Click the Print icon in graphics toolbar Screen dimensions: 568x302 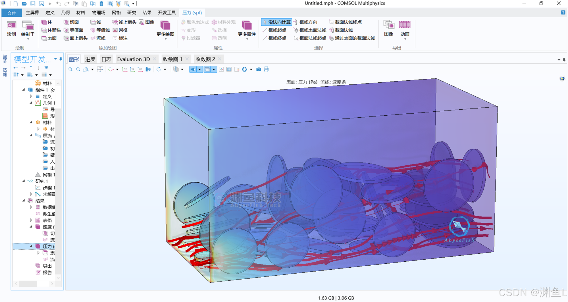[x=266, y=69]
